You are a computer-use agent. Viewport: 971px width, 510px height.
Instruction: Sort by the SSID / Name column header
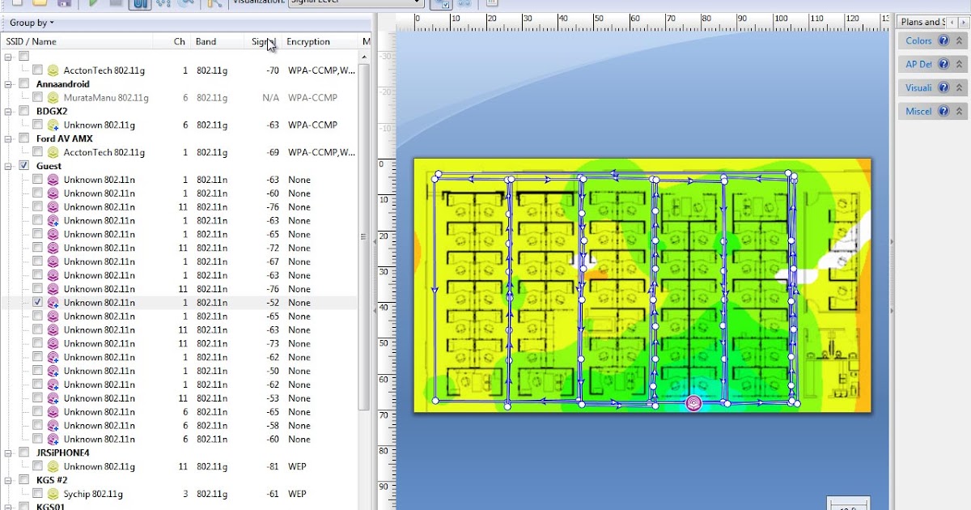78,41
